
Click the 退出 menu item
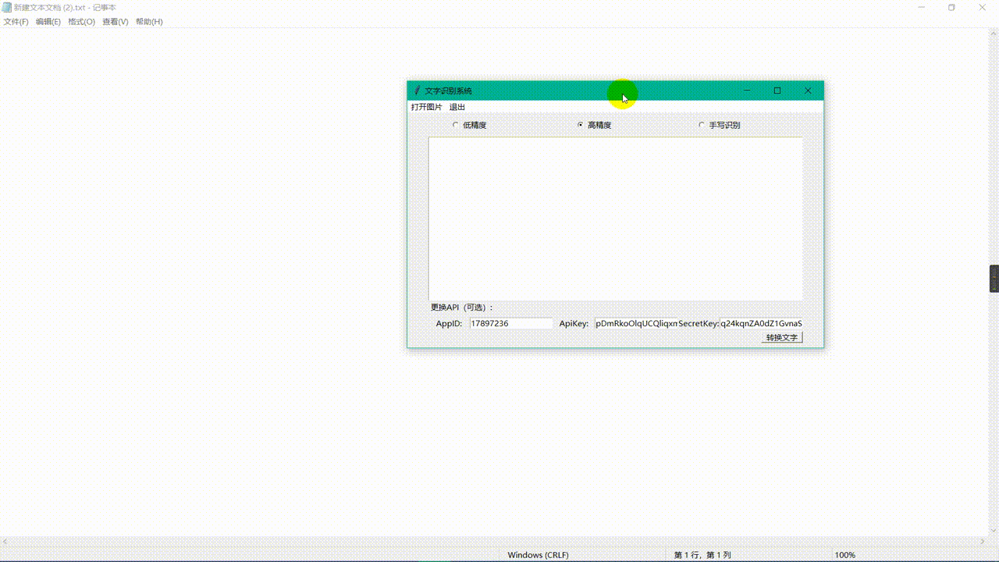[457, 107]
